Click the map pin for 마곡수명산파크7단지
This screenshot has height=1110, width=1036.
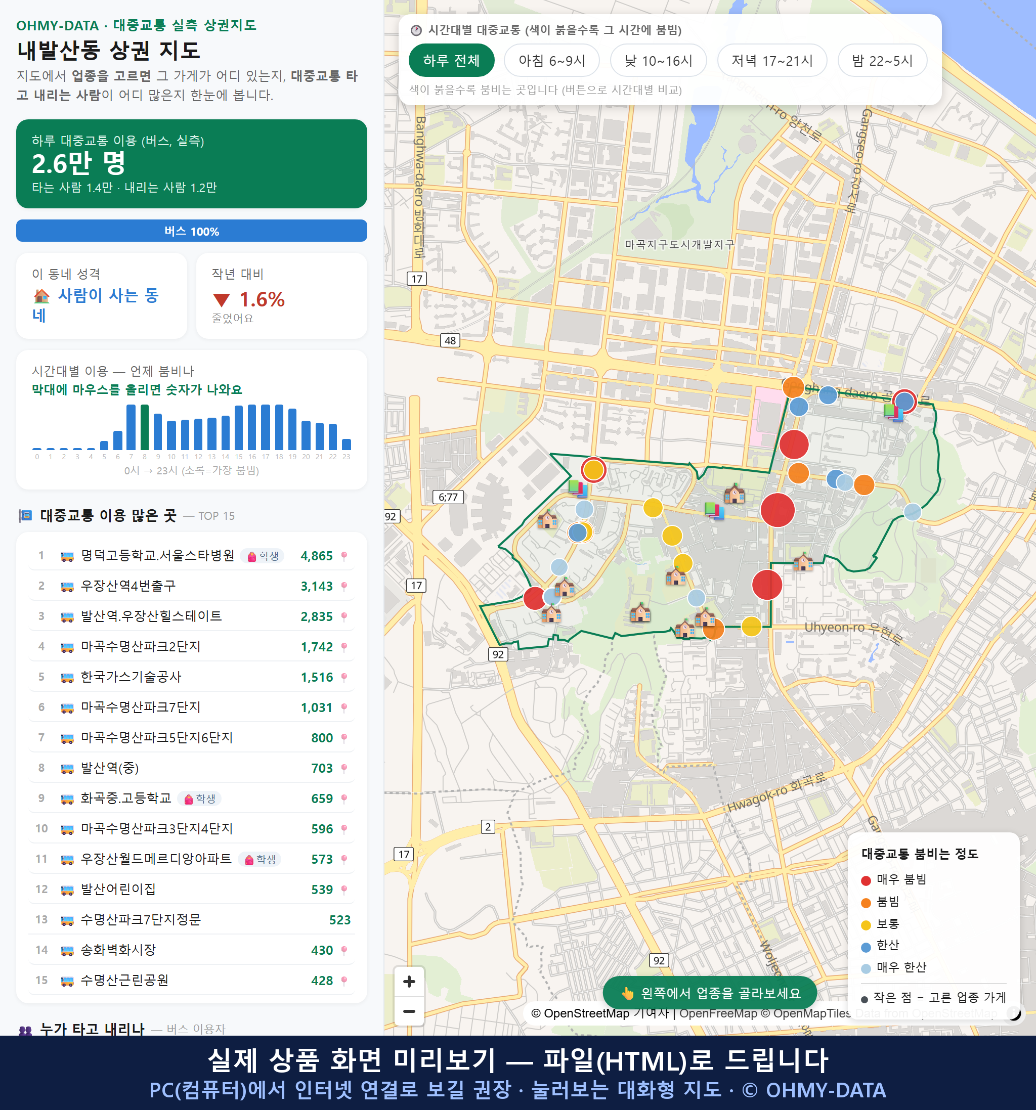tap(344, 707)
